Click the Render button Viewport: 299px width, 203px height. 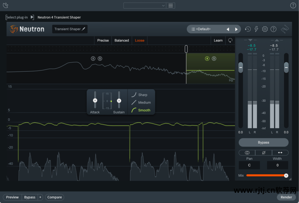(x=286, y=197)
